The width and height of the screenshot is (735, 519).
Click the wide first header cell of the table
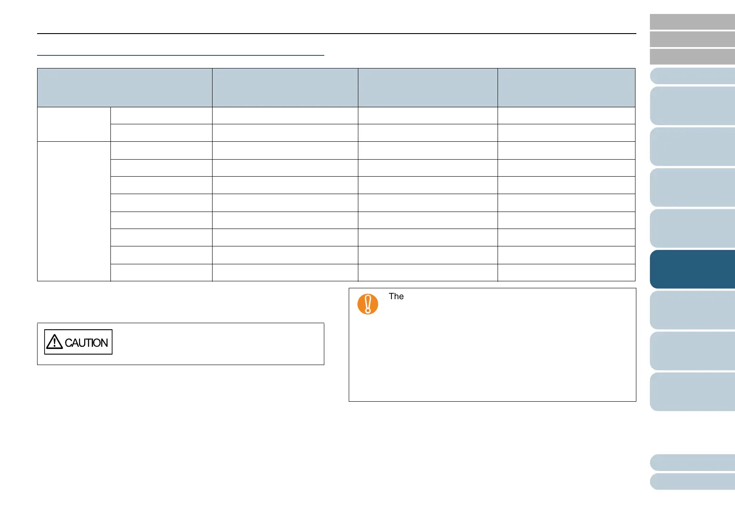point(124,87)
